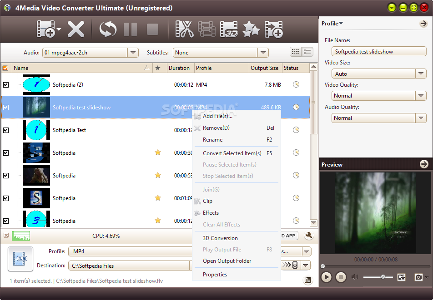Click the device transfer icon by Destination
Viewport: 433px width, 300px height.
(x=290, y=266)
